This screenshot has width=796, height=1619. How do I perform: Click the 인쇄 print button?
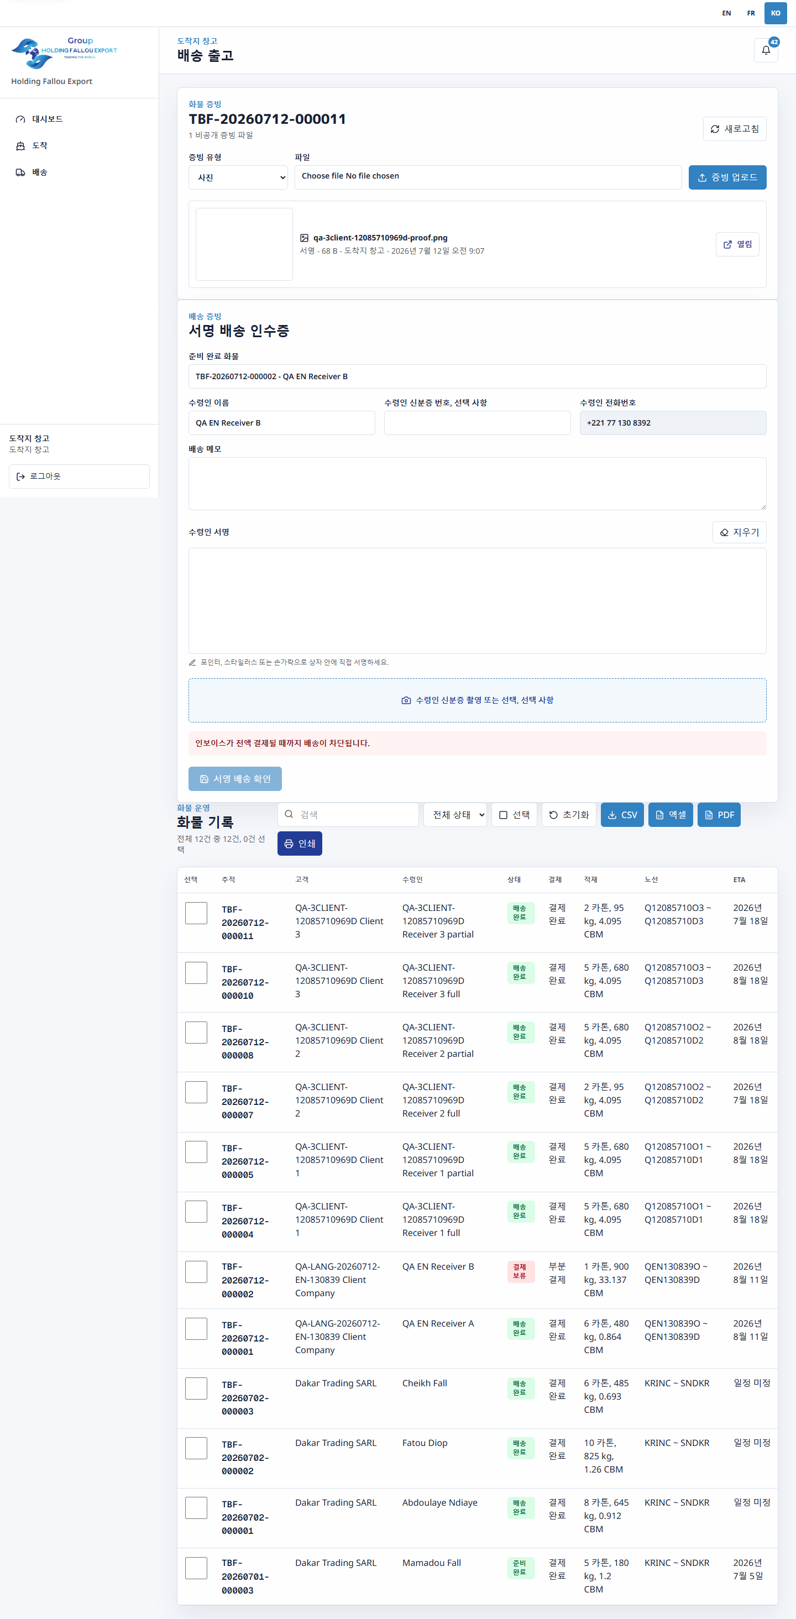pos(300,843)
